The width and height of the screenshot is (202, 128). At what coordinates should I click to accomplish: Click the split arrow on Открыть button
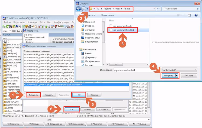[177, 76]
